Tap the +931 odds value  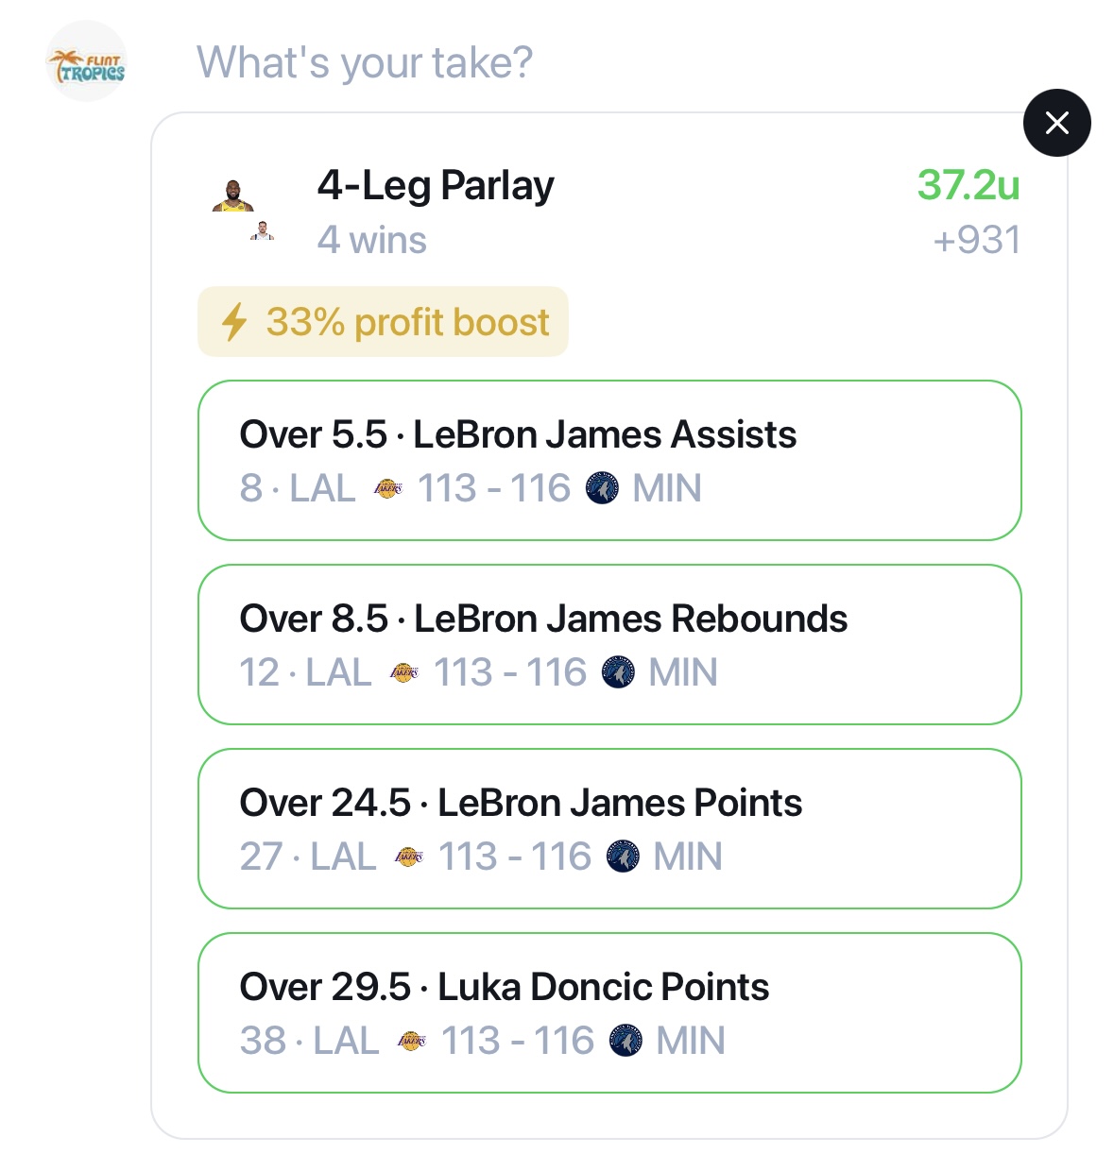pyautogui.click(x=976, y=240)
